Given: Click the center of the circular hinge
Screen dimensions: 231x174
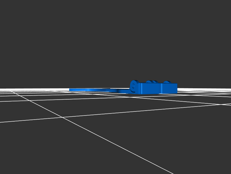Looking at the screenshot, I should tap(133, 86).
